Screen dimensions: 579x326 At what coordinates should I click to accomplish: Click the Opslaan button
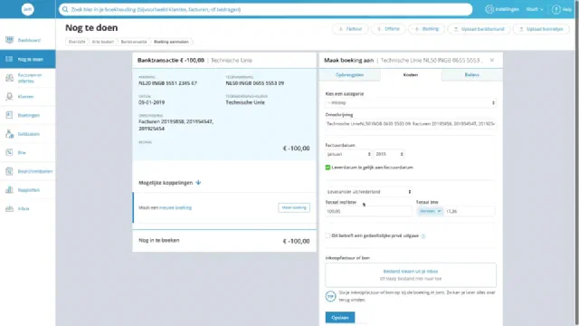click(x=340, y=318)
